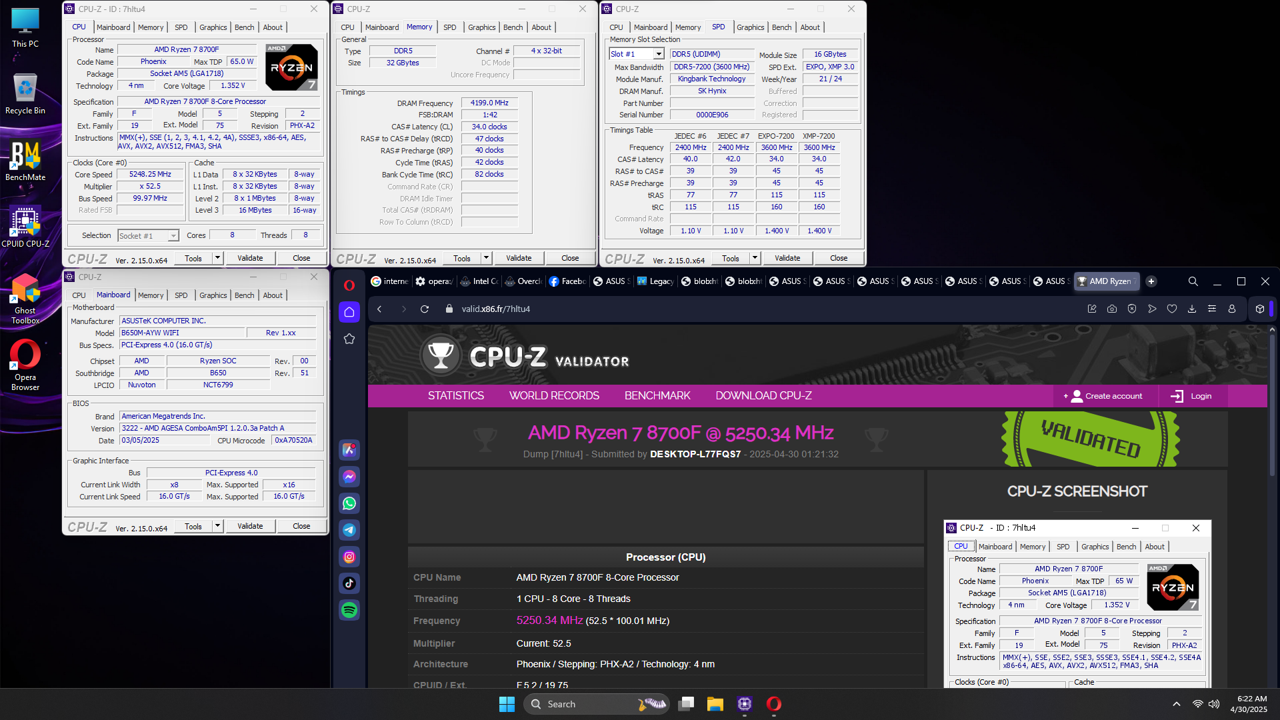
Task: Click Validate in the Memory window
Action: (519, 258)
